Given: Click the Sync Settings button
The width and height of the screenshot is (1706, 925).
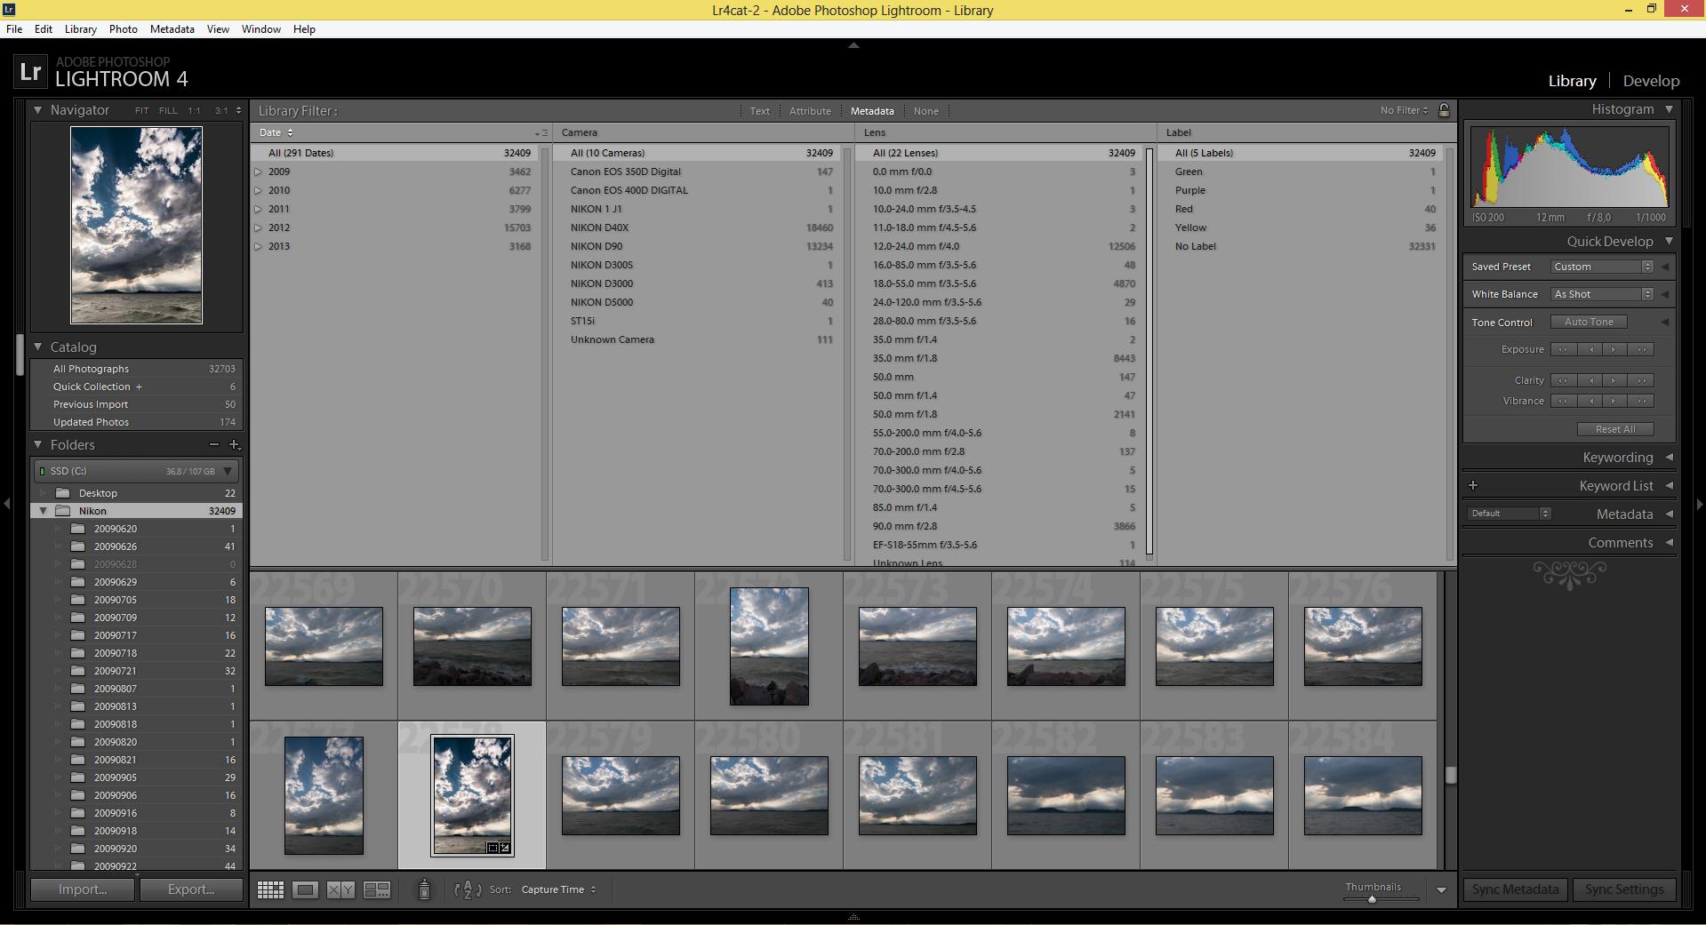Looking at the screenshot, I should click(1624, 889).
